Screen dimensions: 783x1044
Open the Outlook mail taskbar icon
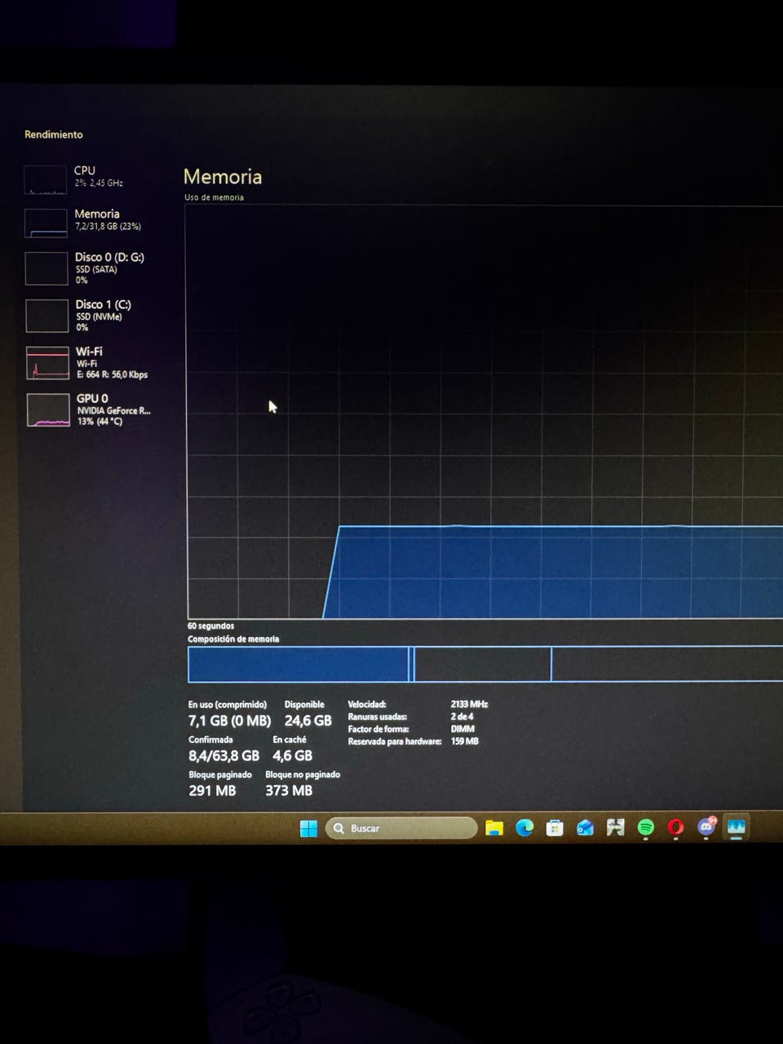585,828
